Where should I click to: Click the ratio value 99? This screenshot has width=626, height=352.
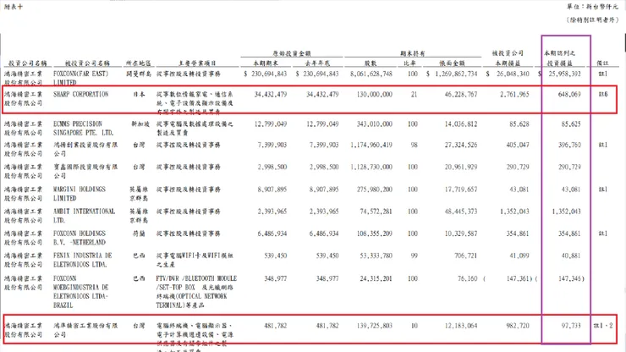[414, 256]
